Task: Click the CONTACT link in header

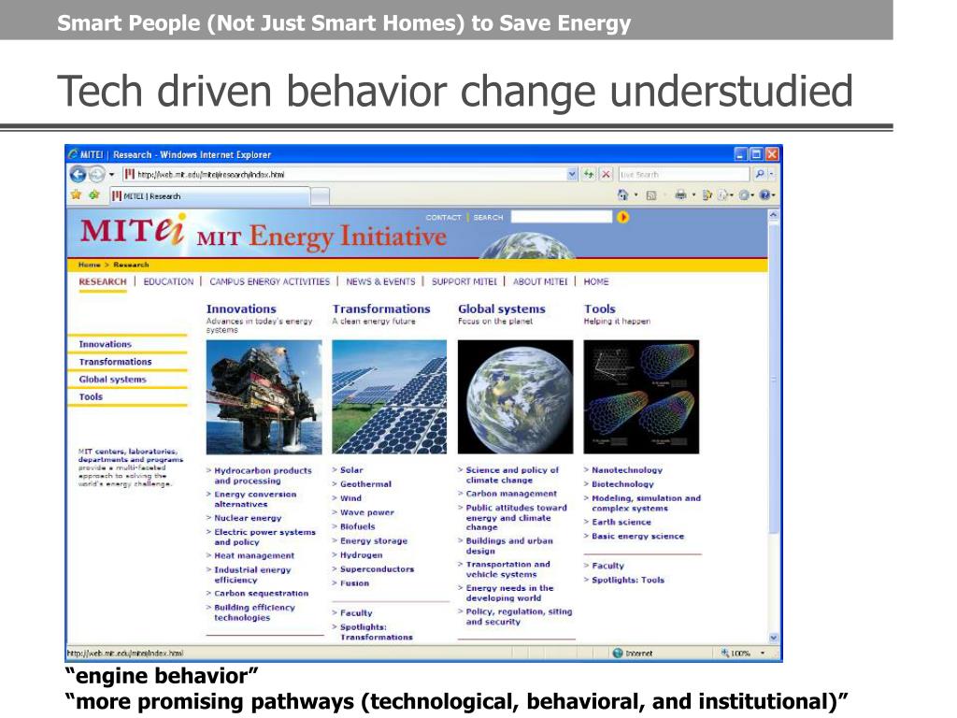Action: click(443, 217)
